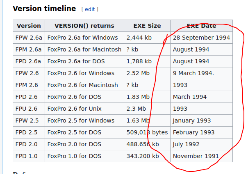The image size is (248, 174).
Task: Click the FoxPro 2.6a for DOS cell
Action: tap(84, 61)
